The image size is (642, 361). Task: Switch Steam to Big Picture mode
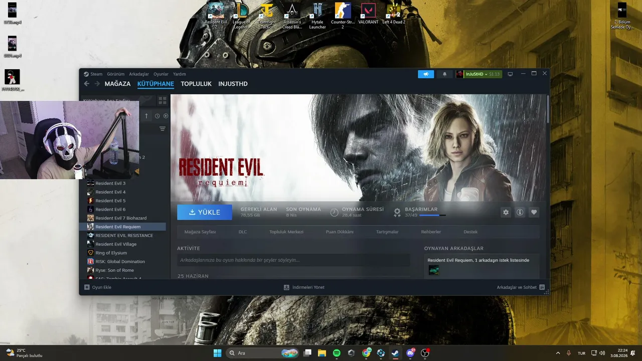click(510, 74)
